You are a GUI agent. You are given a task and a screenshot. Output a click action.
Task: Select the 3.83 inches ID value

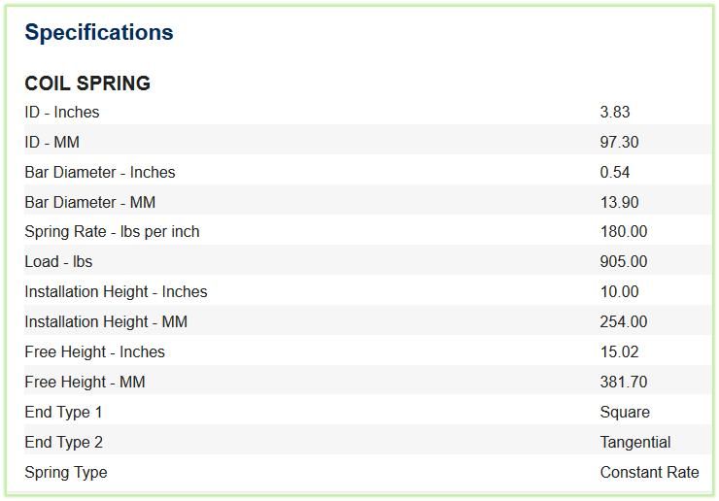tap(615, 112)
